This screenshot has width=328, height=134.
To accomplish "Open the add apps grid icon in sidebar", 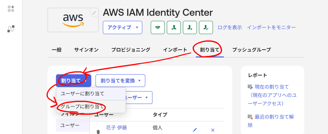I will pos(11,9).
